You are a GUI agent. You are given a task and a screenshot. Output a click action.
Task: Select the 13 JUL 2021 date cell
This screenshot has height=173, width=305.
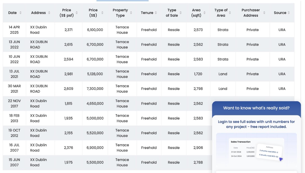14,74
